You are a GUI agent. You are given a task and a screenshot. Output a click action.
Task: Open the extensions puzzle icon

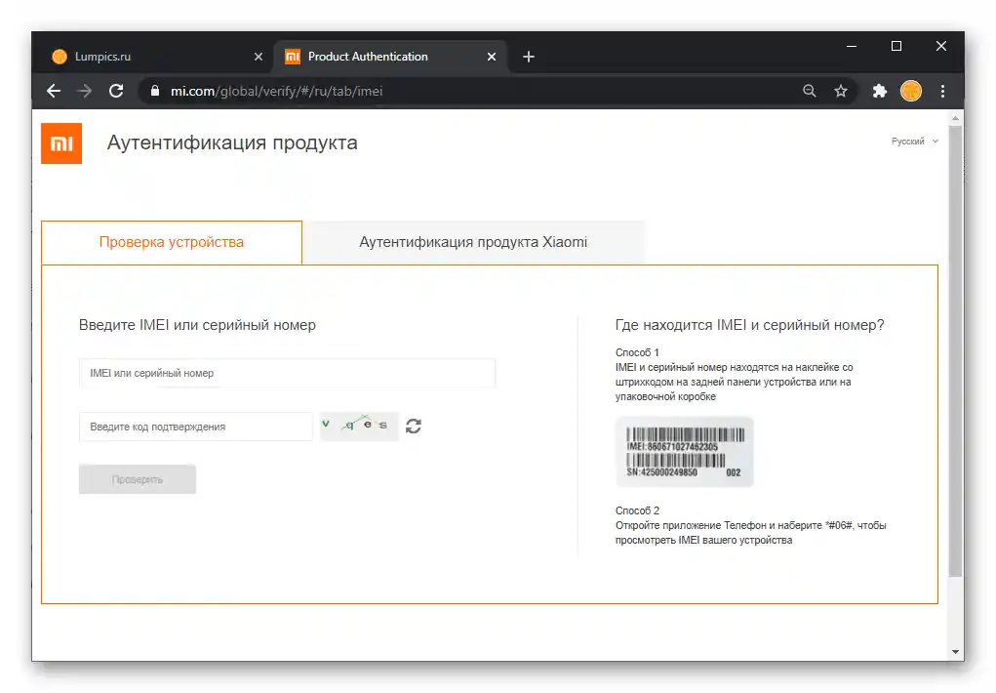(880, 91)
